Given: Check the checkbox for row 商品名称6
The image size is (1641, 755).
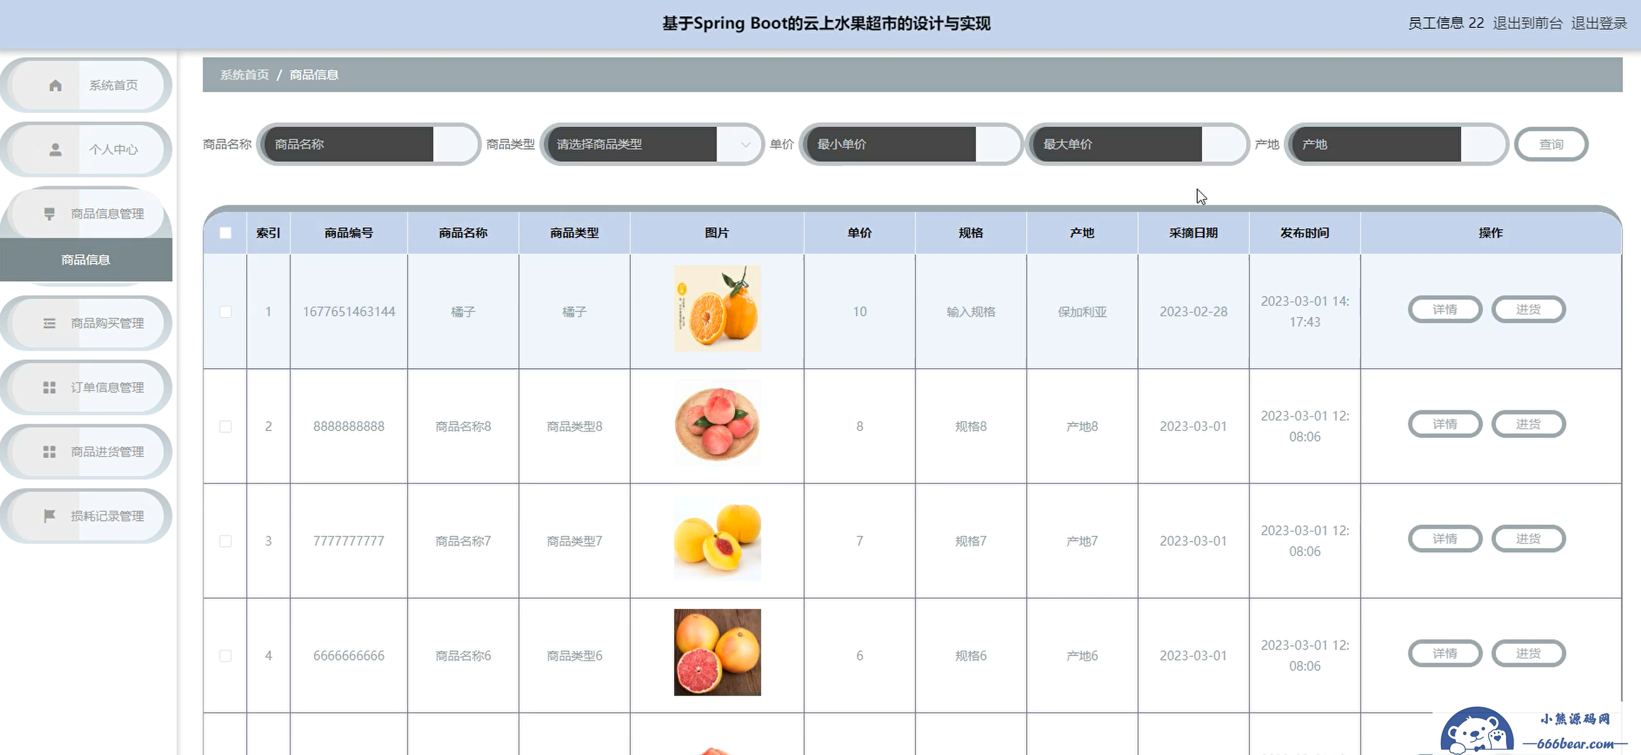Looking at the screenshot, I should [x=225, y=656].
